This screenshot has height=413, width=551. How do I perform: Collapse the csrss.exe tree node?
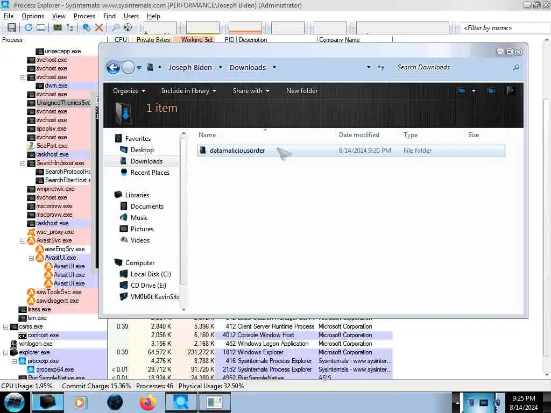[x=5, y=327]
